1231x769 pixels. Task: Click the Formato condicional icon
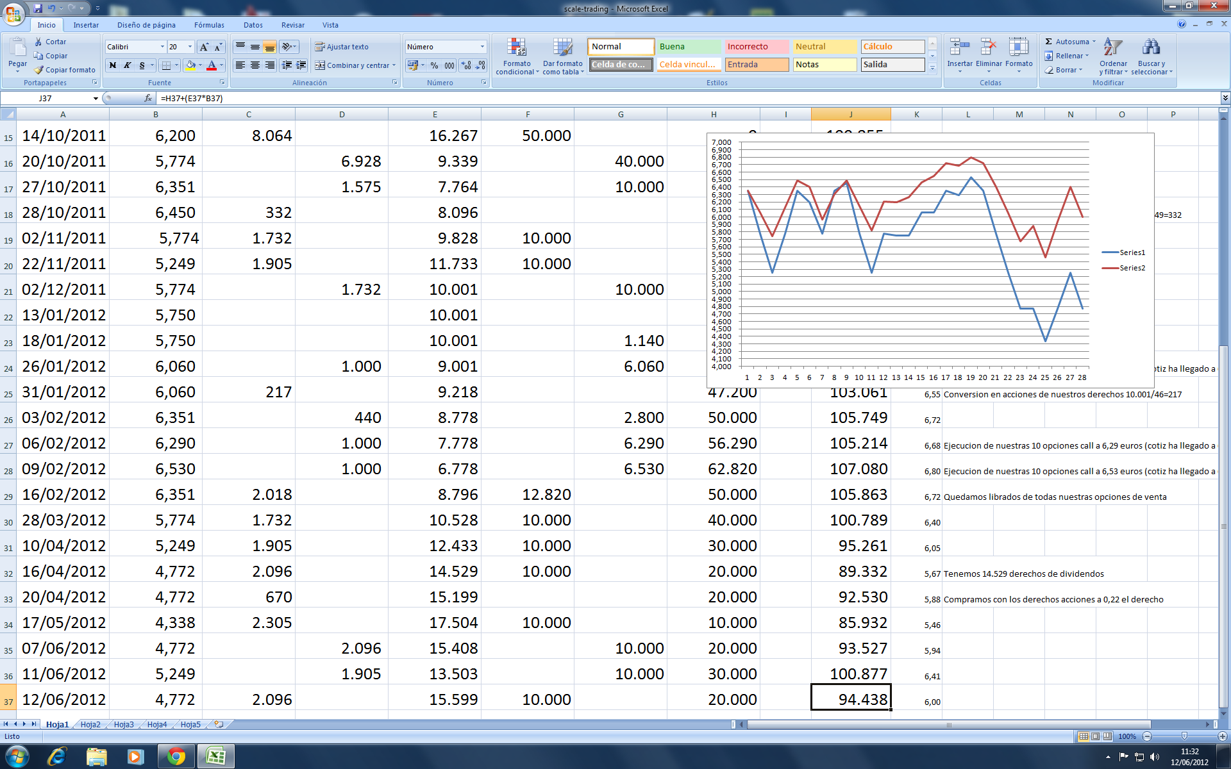tap(517, 48)
